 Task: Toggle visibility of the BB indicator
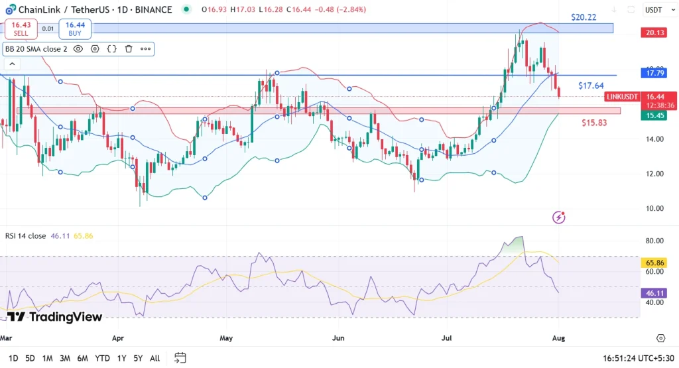tap(78, 49)
